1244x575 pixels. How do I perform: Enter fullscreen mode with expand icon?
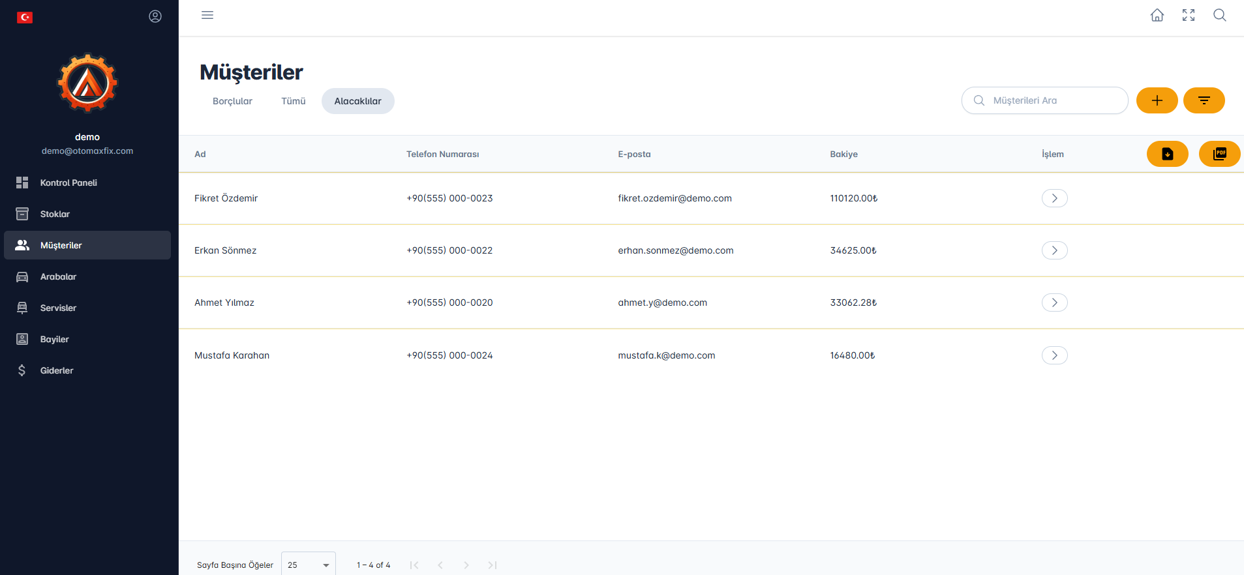(x=1189, y=15)
